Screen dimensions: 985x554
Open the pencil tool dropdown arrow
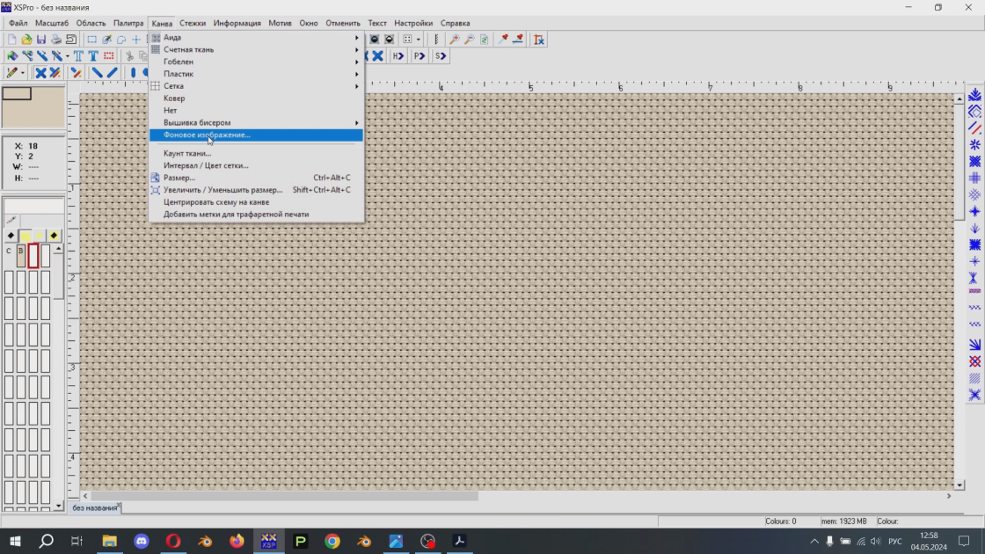click(x=23, y=73)
